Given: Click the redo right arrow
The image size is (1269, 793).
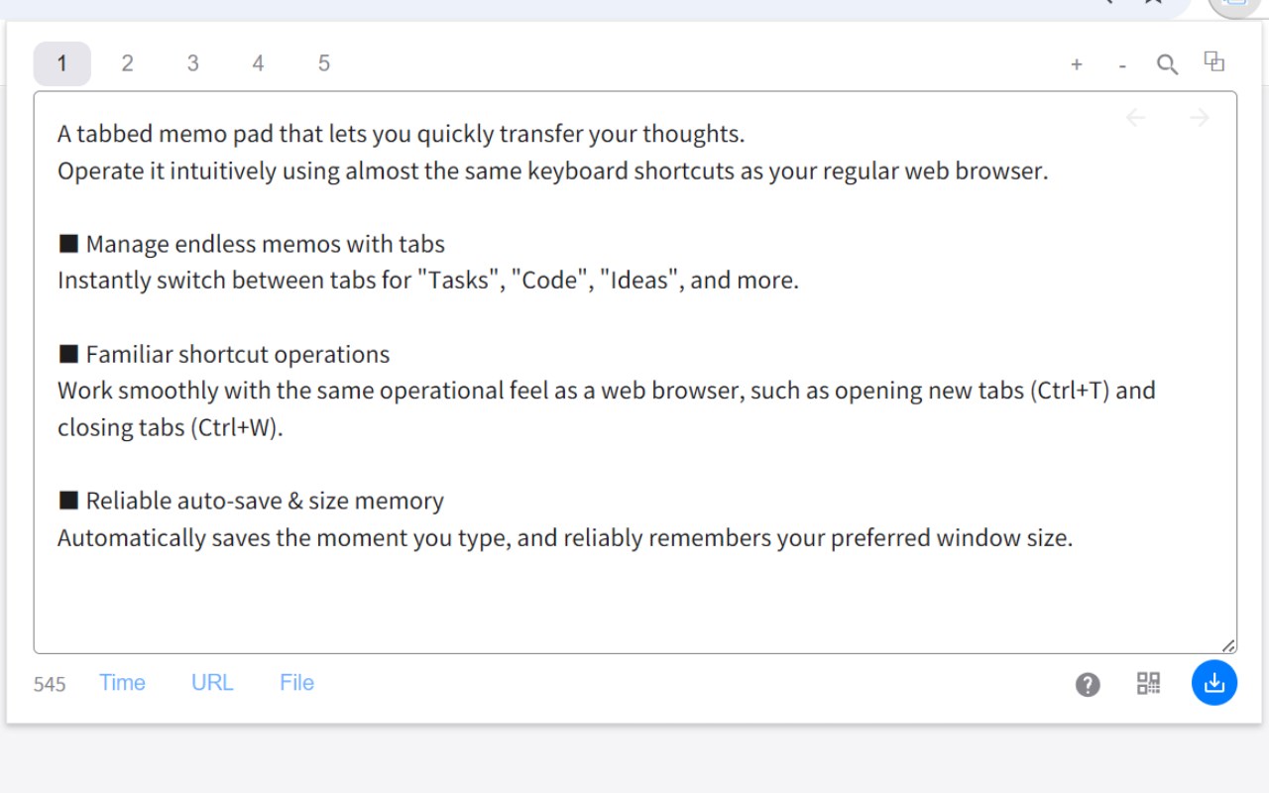Looking at the screenshot, I should tap(1200, 118).
